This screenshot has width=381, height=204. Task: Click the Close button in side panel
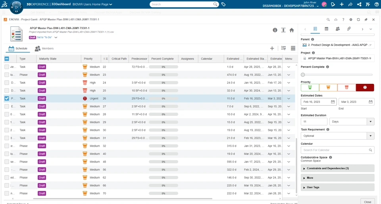(x=368, y=202)
